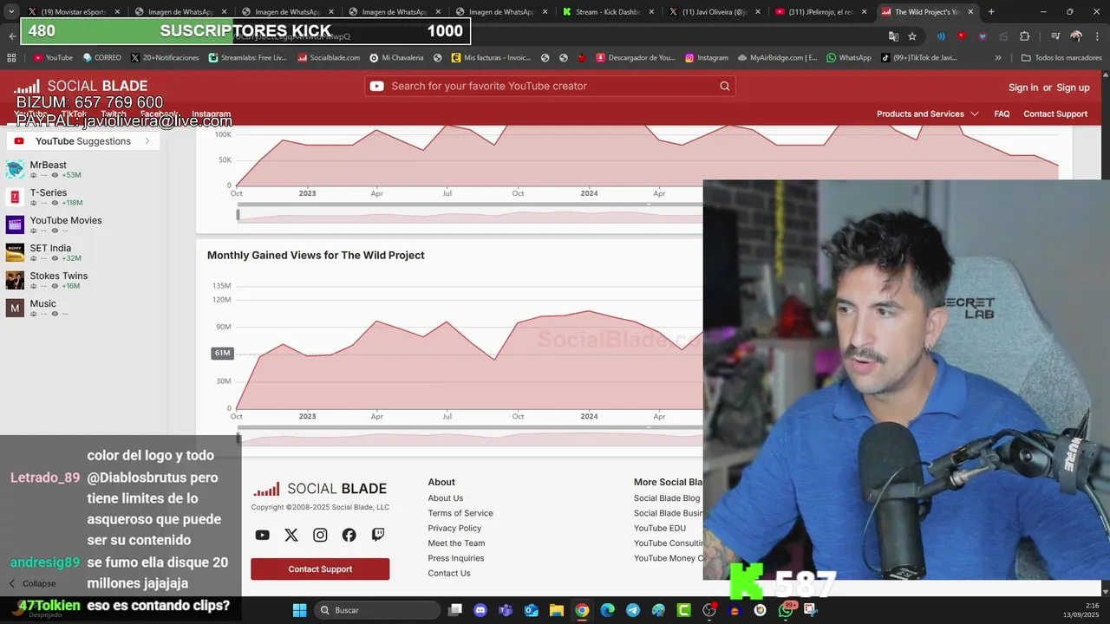
Task: Open Meet the Team link
Action: coord(456,543)
